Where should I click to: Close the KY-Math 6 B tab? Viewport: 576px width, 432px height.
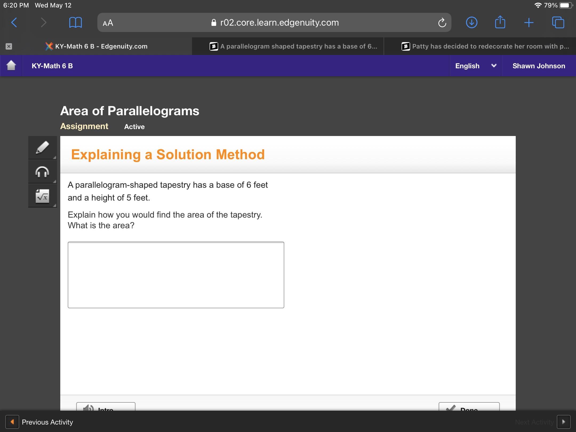pyautogui.click(x=9, y=46)
